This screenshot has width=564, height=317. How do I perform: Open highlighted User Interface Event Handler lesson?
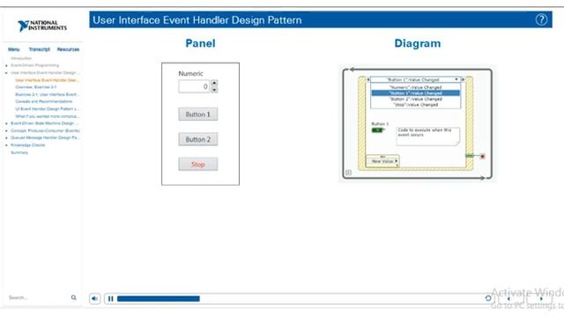pyautogui.click(x=47, y=80)
